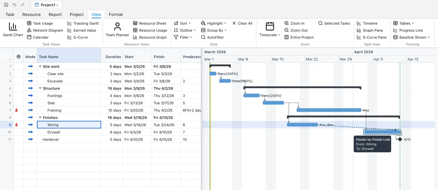The height and width of the screenshot is (190, 438).
Task: Open the Outline dropdown
Action: point(185,30)
